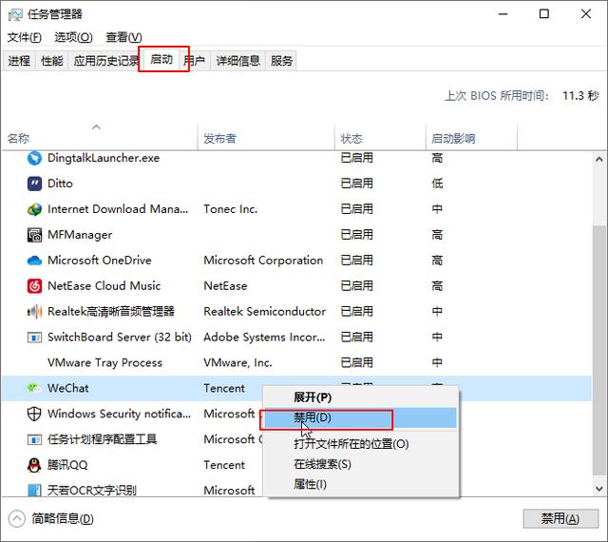The width and height of the screenshot is (608, 542).
Task: Click the VMware, Inc. publisher cell
Action: (238, 363)
